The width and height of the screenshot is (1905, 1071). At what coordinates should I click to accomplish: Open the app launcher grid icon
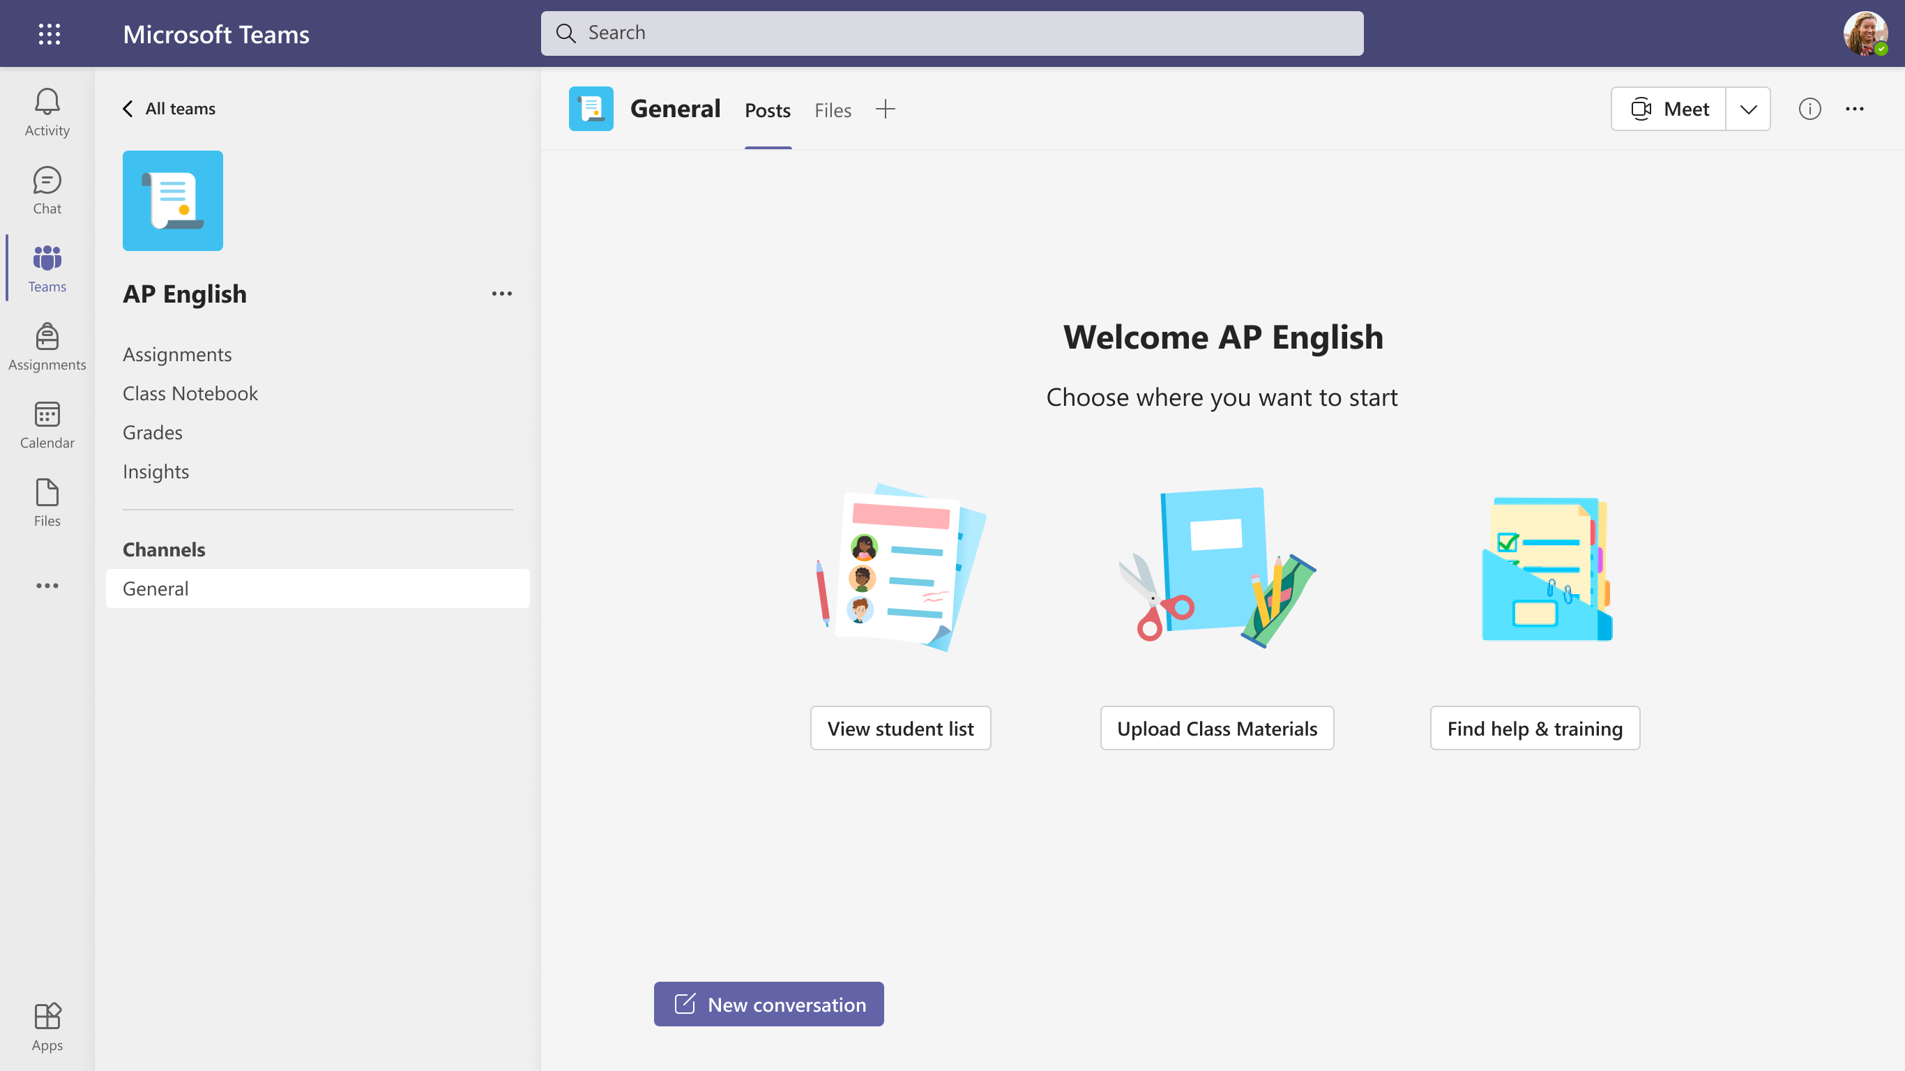(49, 34)
